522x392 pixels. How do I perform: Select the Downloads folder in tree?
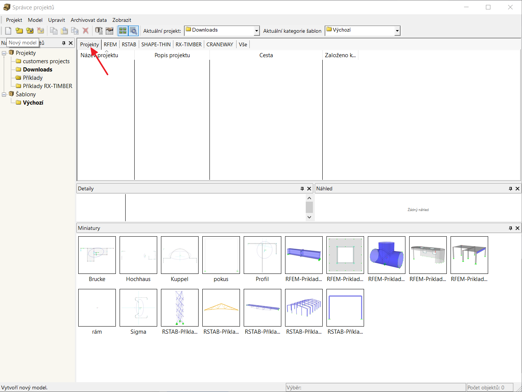(38, 70)
